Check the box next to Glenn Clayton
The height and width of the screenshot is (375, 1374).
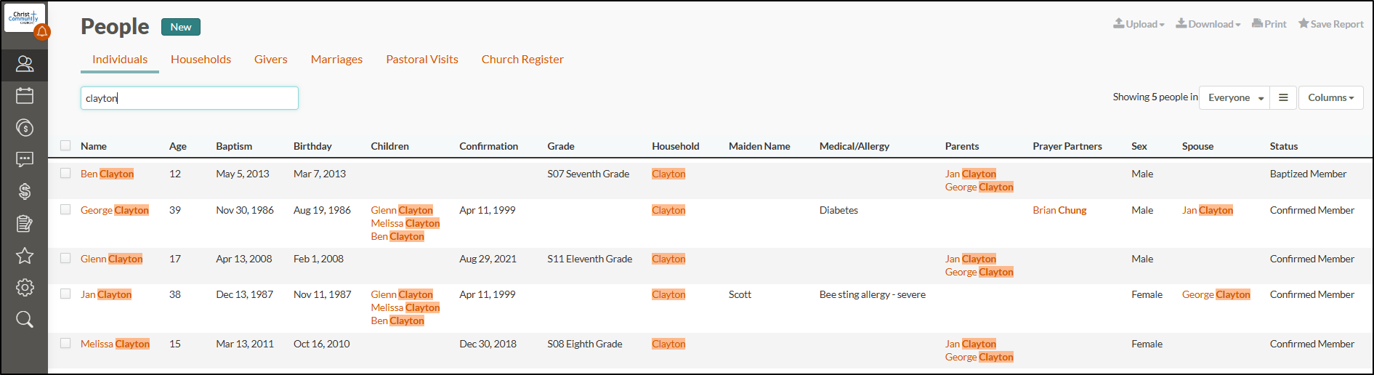click(x=65, y=259)
